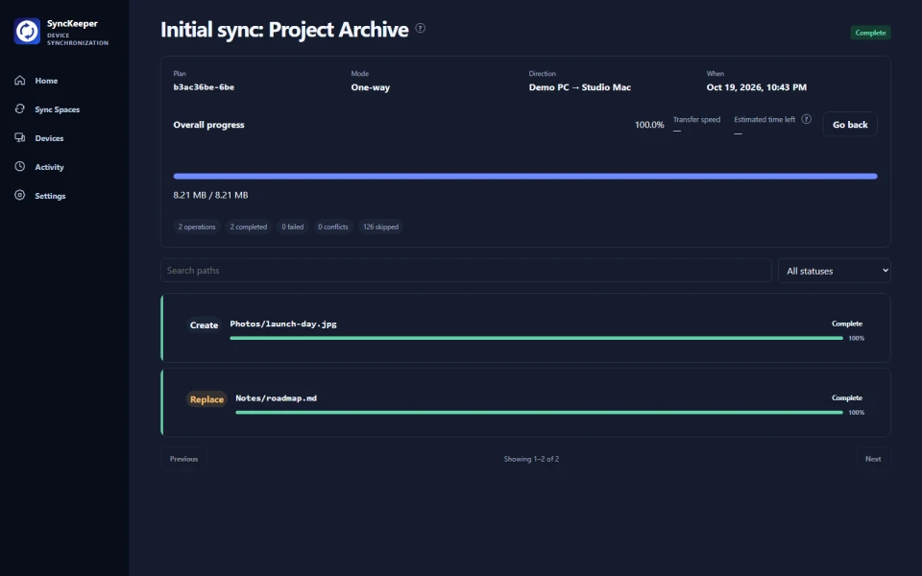Click the SyncKeeper logo icon
The image size is (922, 576).
pyautogui.click(x=27, y=31)
